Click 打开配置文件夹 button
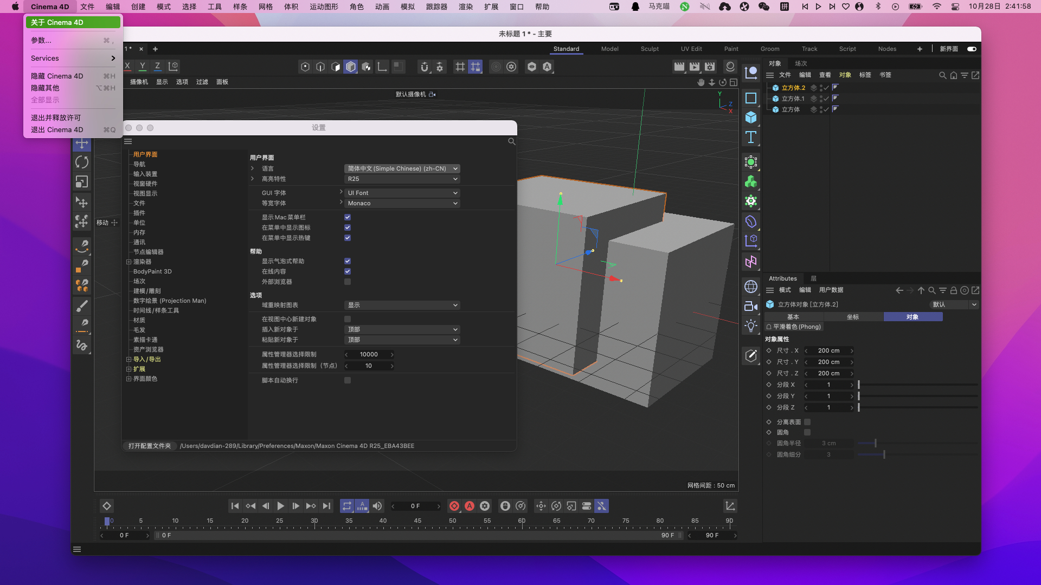The image size is (1041, 585). point(150,446)
